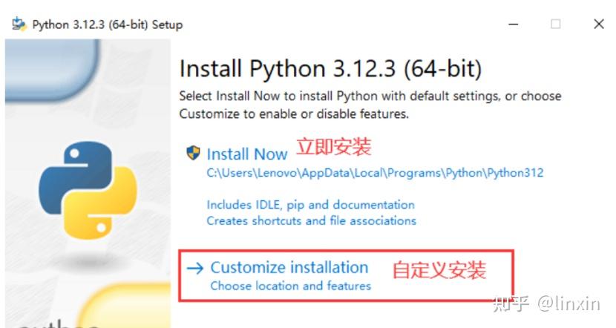Image resolution: width=616 pixels, height=328 pixels.
Task: Click 'Choose location and features' subtitle
Action: click(x=290, y=286)
